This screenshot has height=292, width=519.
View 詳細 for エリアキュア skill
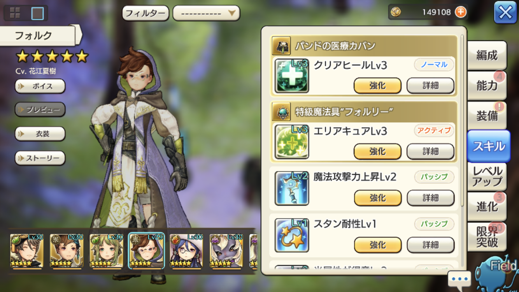tap(430, 151)
